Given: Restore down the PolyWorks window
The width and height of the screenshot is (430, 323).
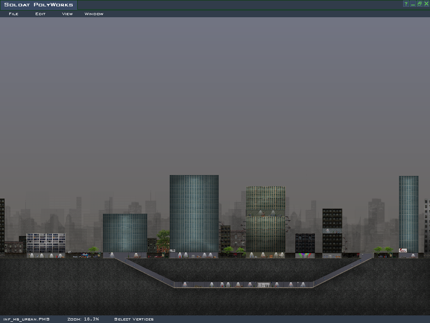Looking at the screenshot, I should pyautogui.click(x=420, y=4).
